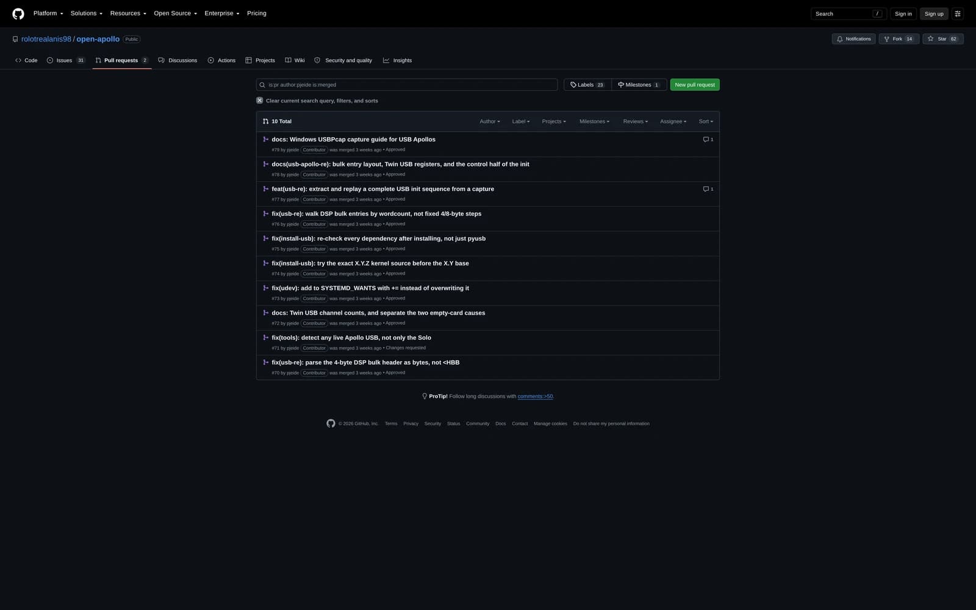Open the rolotrealanis98 owner link
This screenshot has height=610, width=976.
coord(46,39)
